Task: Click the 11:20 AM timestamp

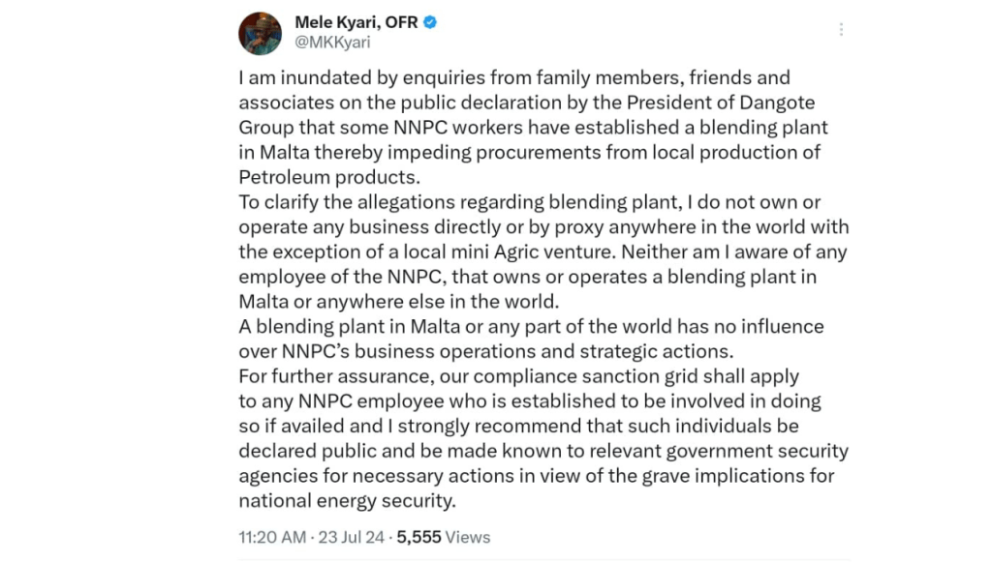Action: [273, 537]
